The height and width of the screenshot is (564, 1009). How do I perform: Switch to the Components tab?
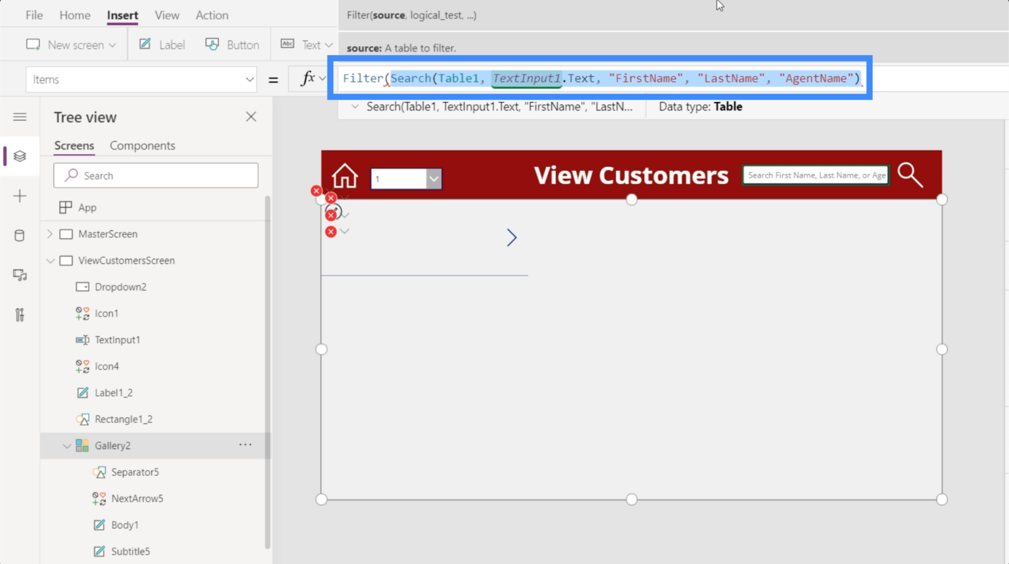pos(142,146)
